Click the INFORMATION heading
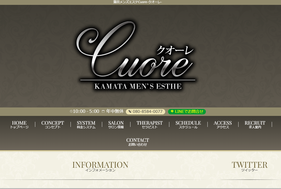This screenshot has width=281, height=189. tap(100, 165)
